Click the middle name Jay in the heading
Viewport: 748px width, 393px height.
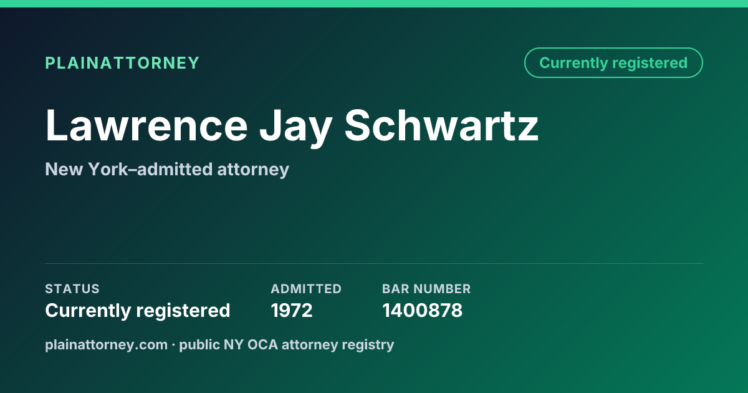coord(296,128)
